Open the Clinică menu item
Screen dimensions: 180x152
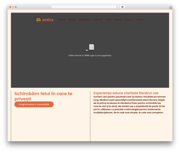click(62, 20)
